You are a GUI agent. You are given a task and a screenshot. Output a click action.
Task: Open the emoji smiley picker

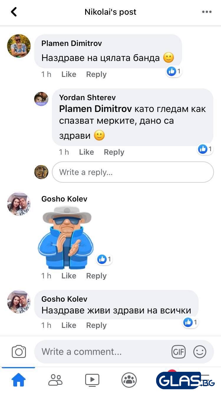pyautogui.click(x=199, y=352)
